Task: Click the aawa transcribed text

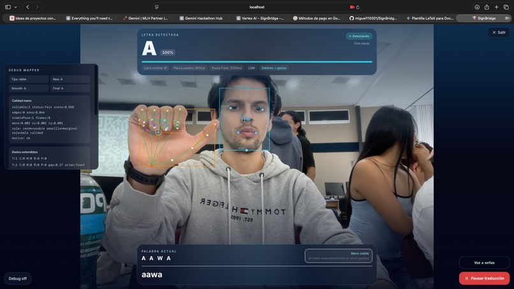Action: click(152, 274)
